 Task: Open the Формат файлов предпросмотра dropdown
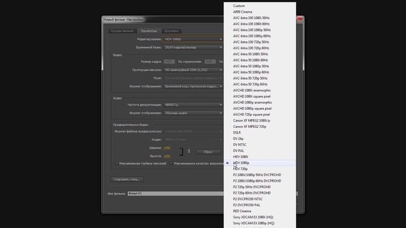[x=193, y=131]
